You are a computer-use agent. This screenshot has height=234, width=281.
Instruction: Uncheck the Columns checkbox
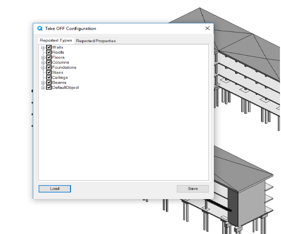(49, 62)
